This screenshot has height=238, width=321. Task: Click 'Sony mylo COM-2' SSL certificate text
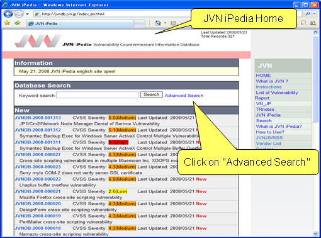click(81, 173)
